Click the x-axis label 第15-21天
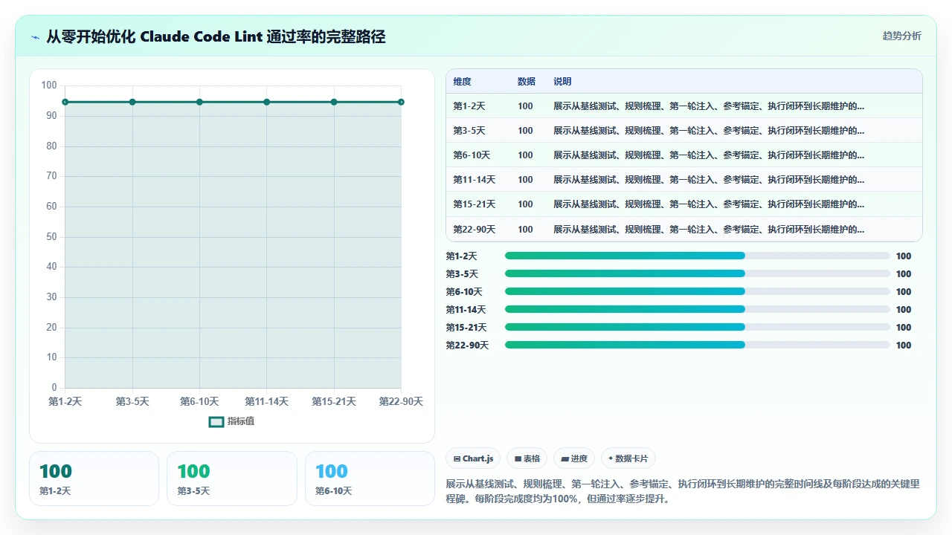 pos(334,401)
